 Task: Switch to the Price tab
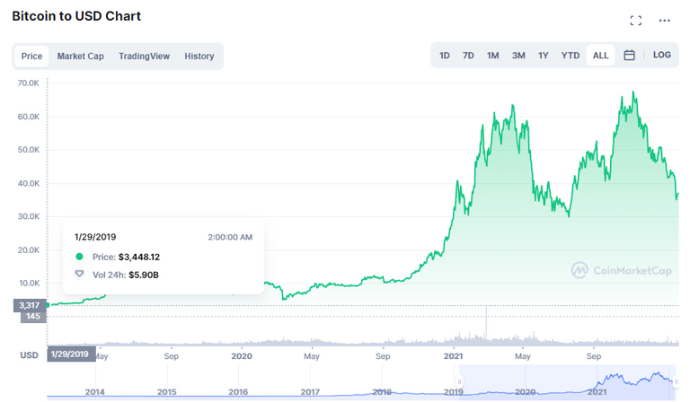pyautogui.click(x=31, y=57)
